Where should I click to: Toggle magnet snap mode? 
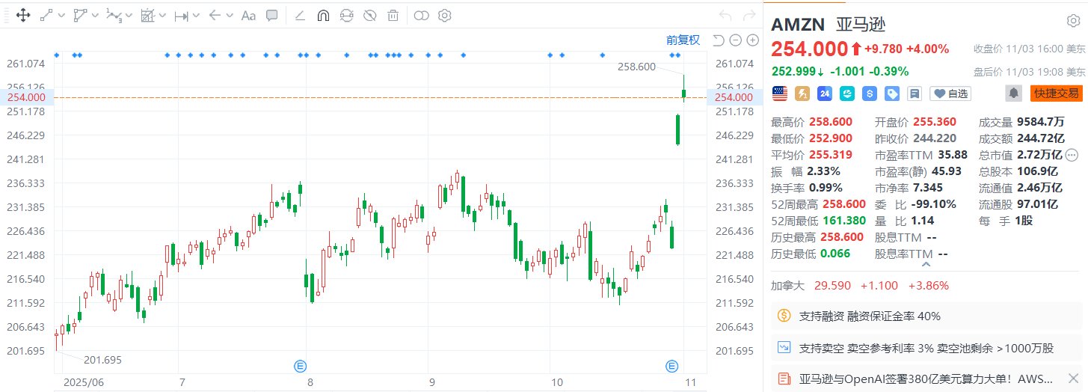[x=323, y=15]
